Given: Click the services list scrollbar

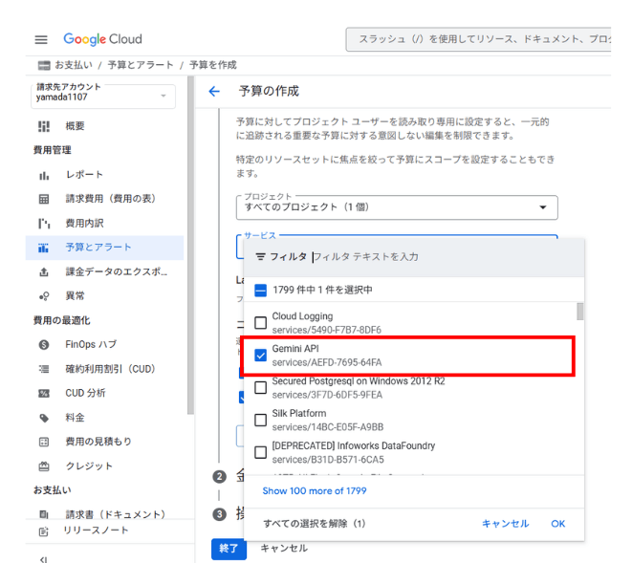Looking at the screenshot, I should click(578, 312).
